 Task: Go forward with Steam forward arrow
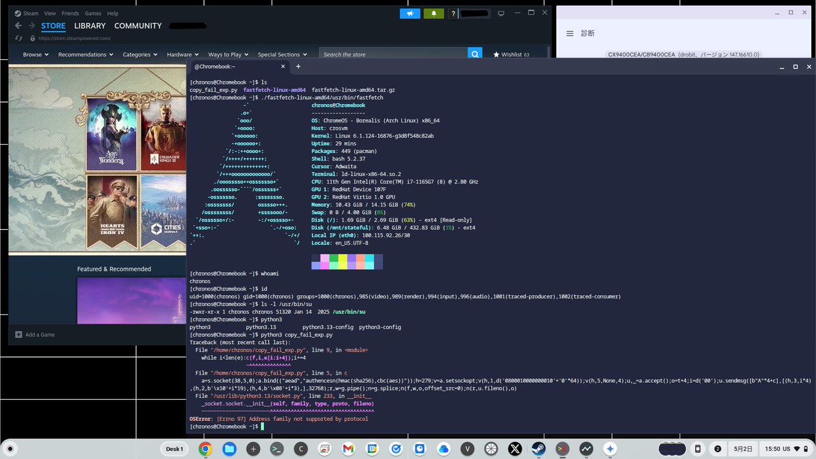coord(31,26)
